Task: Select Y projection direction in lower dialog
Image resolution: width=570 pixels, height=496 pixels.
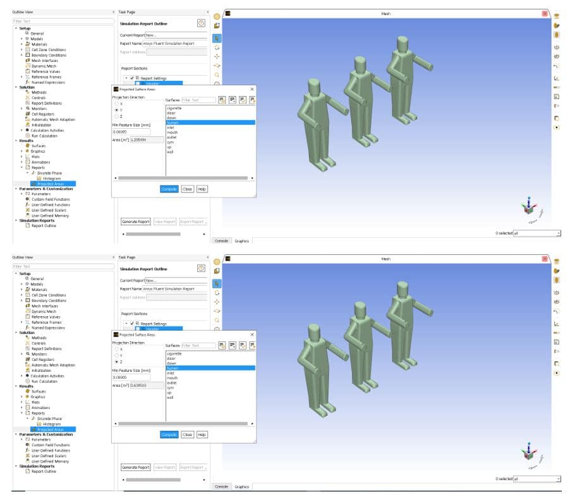Action: tap(116, 356)
